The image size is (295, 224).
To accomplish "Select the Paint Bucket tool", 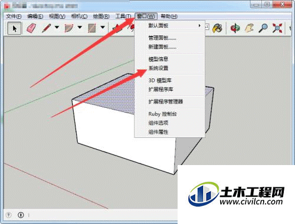I will [217, 28].
